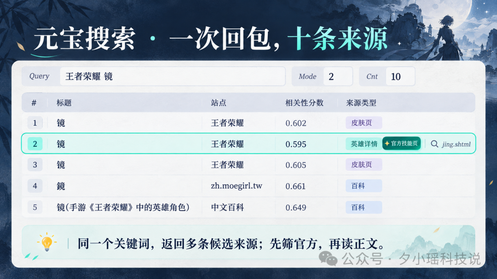Click the score 0.605
This screenshot has width=497, height=279.
tap(296, 165)
